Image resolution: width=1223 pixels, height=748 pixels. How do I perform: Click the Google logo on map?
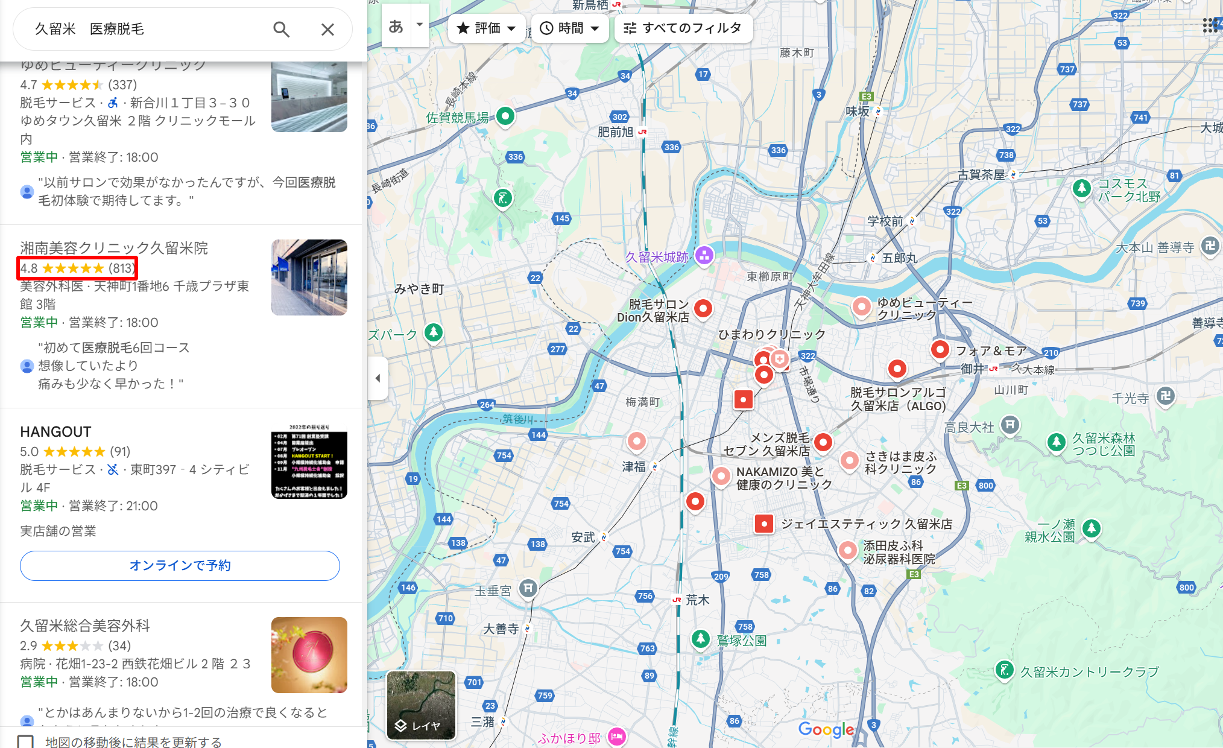pos(826,729)
